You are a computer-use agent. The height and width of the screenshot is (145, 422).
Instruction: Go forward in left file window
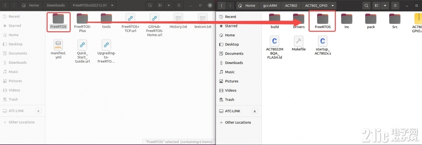(x=14, y=5)
